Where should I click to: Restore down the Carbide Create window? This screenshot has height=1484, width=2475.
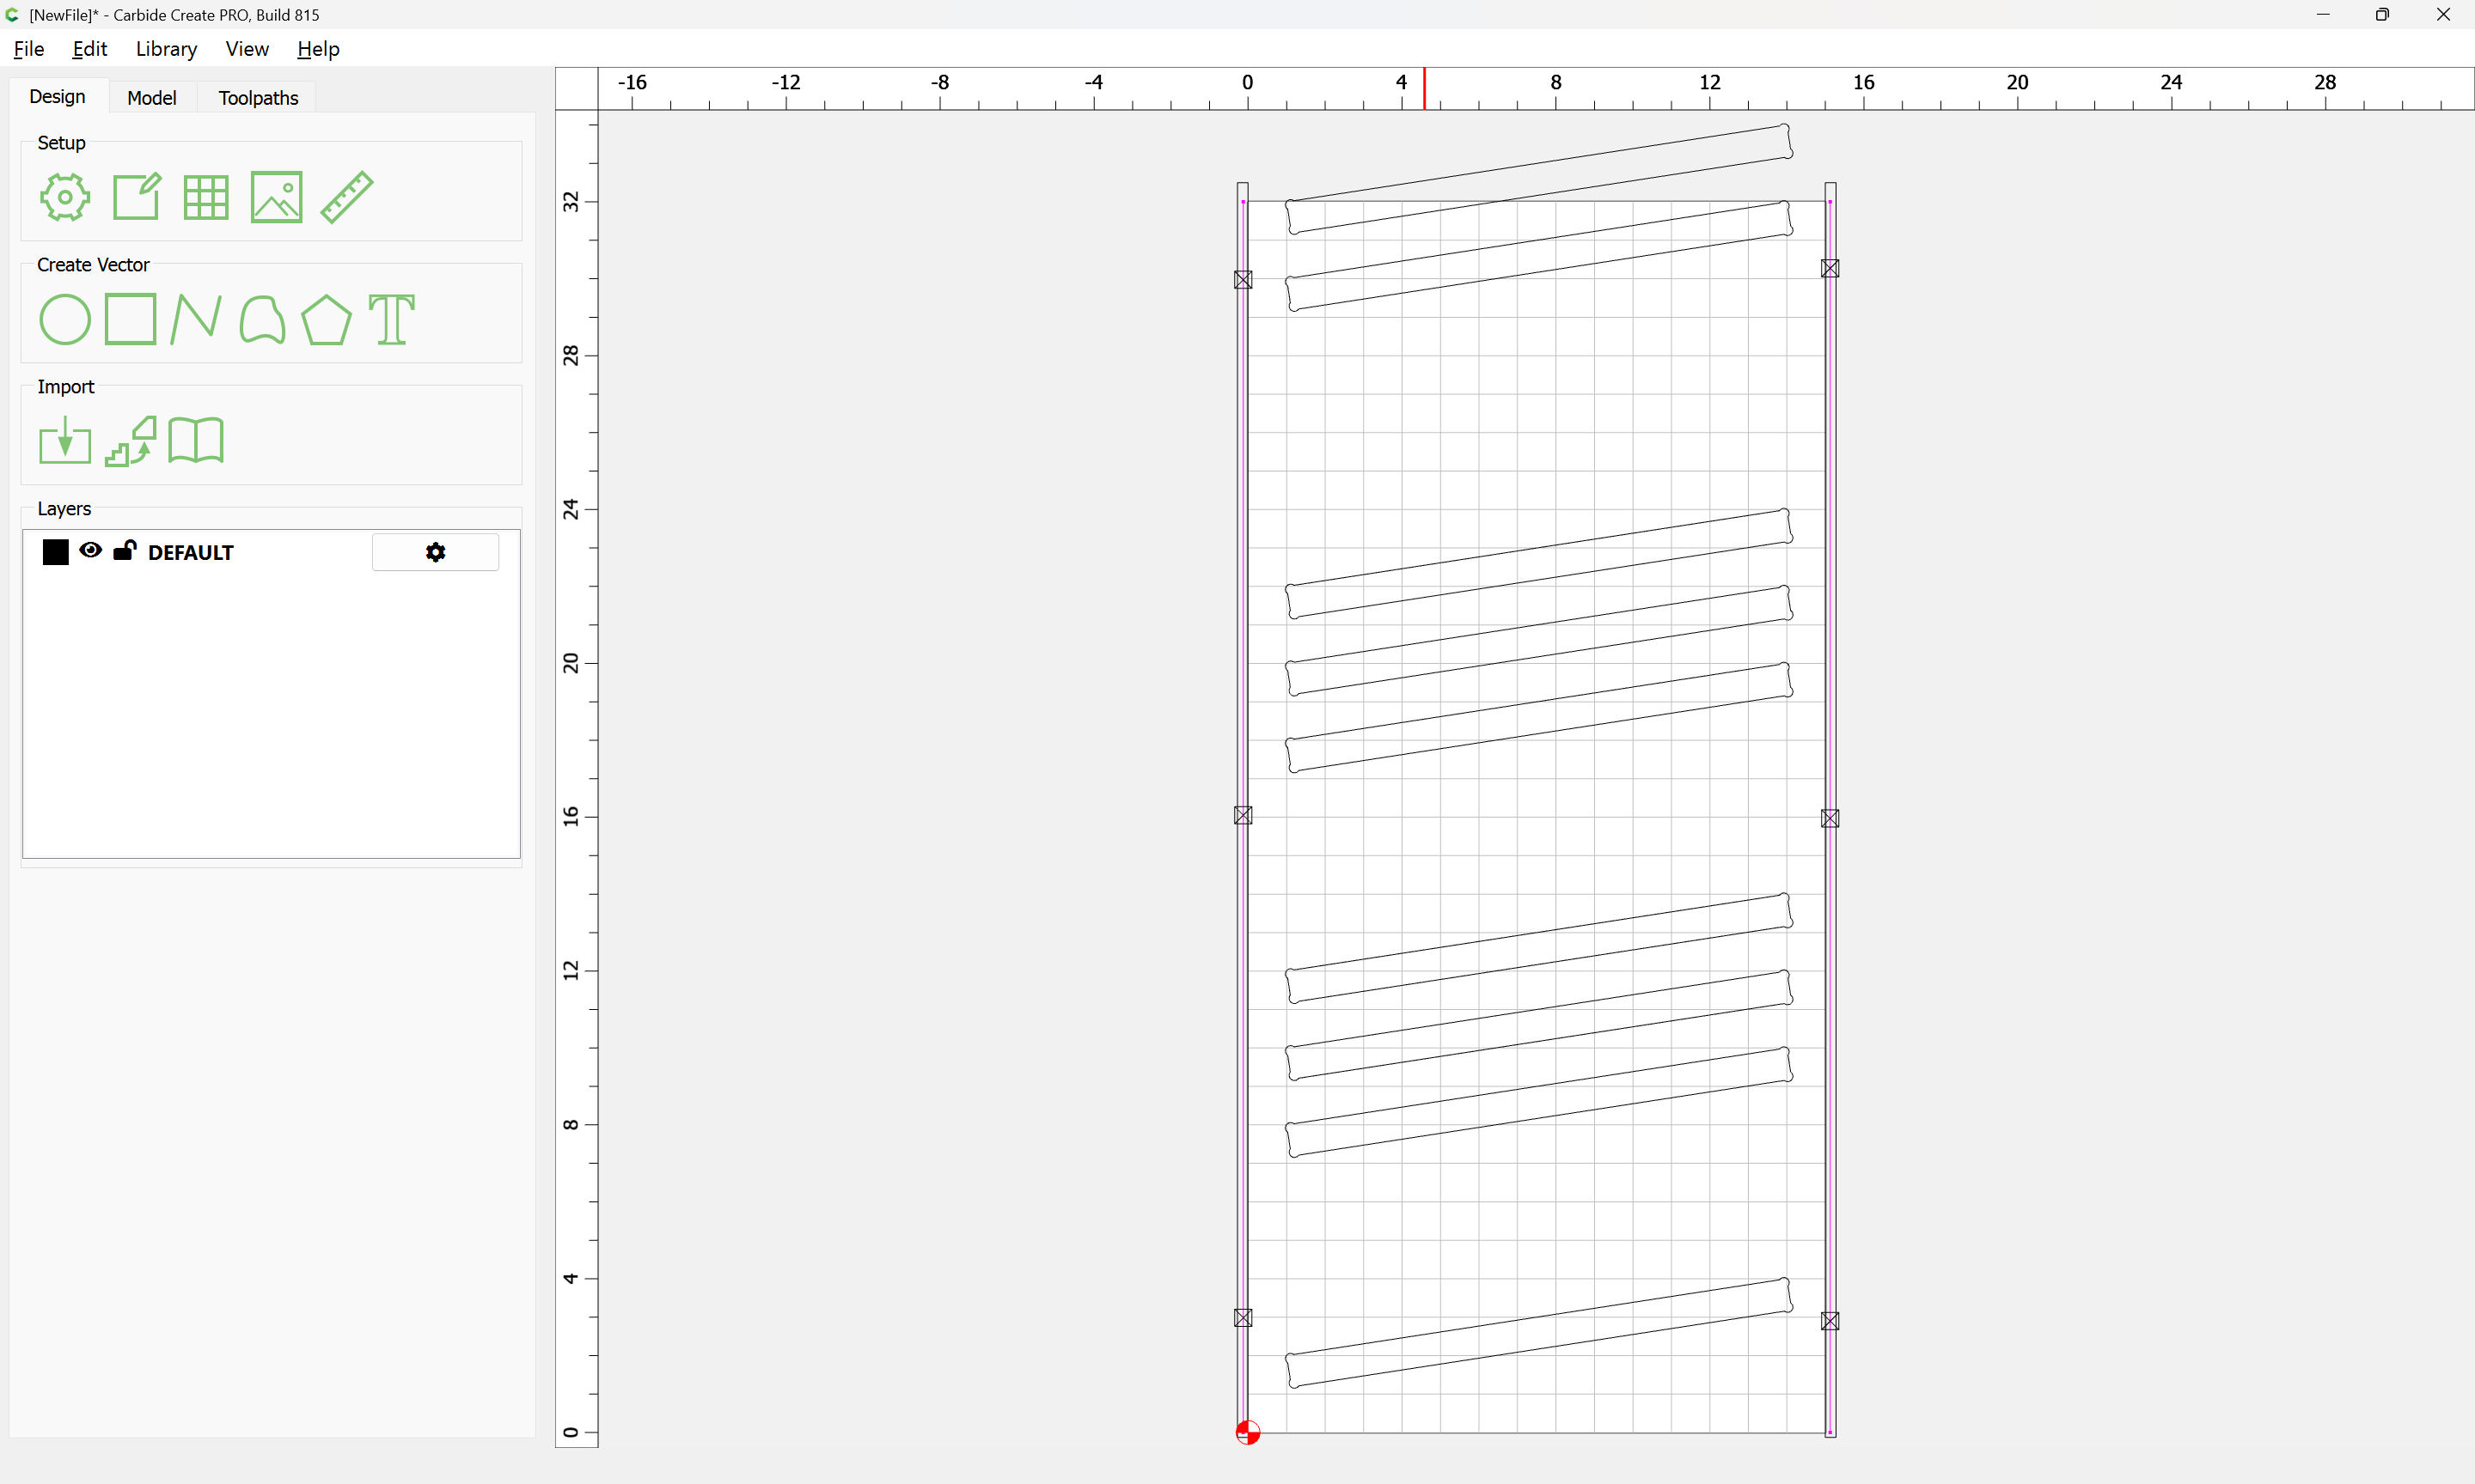tap(2382, 15)
